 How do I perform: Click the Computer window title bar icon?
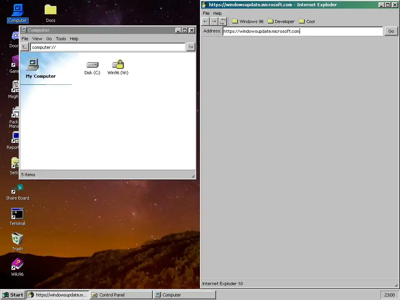(x=24, y=30)
